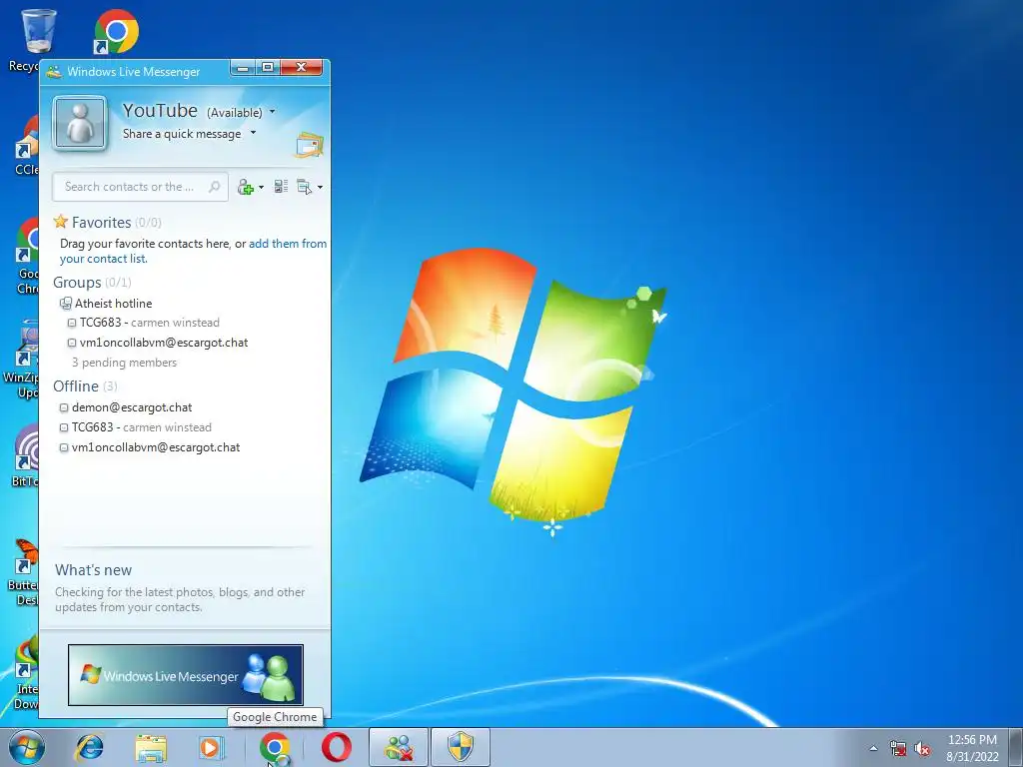Open the email inbox envelope icon
The width and height of the screenshot is (1023, 767).
pos(310,145)
